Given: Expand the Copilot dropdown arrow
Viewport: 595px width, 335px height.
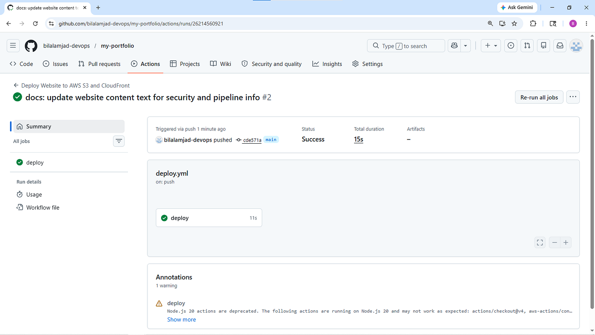Looking at the screenshot, I should [466, 46].
